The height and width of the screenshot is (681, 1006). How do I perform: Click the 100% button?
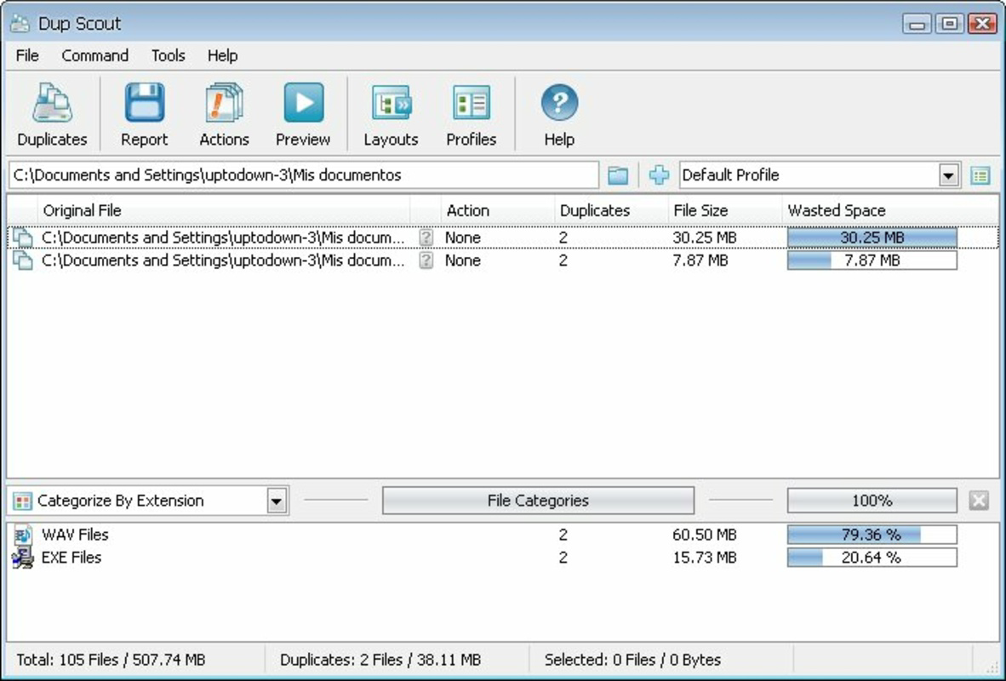[x=872, y=501]
